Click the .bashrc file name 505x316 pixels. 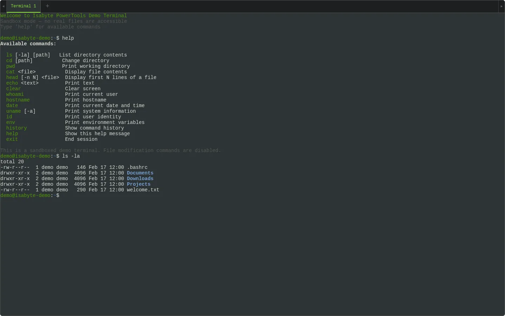[137, 167]
